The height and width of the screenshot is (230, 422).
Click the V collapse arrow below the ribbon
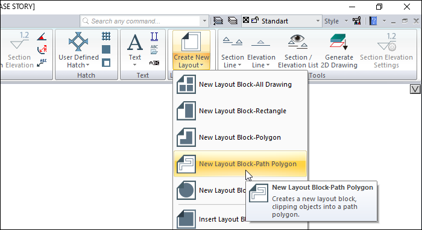coord(415,89)
